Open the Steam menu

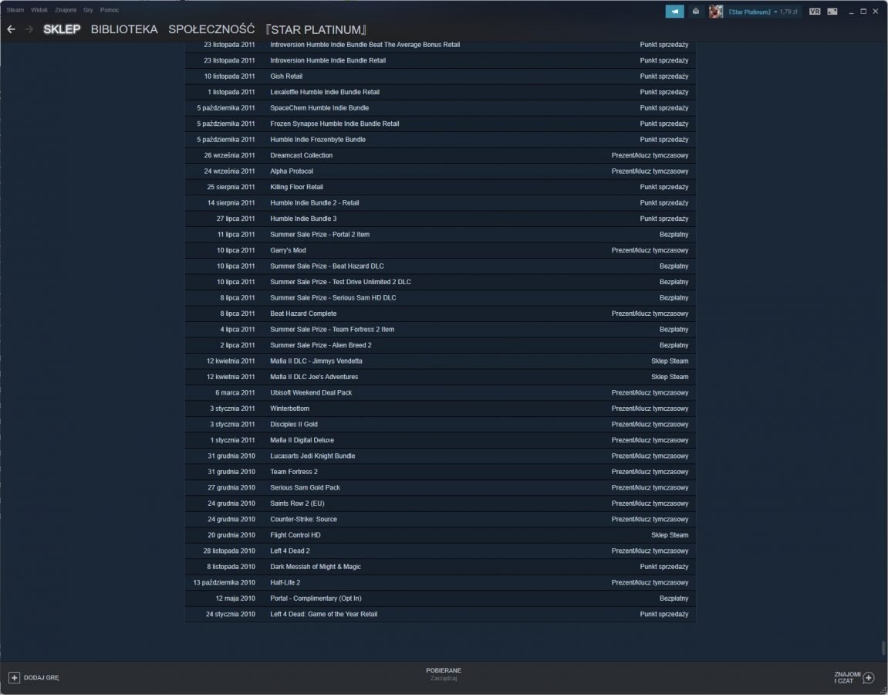pos(15,10)
